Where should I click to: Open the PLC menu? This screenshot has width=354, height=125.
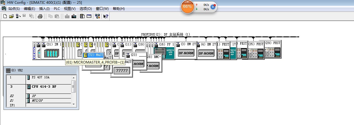pyautogui.click(x=57, y=9)
